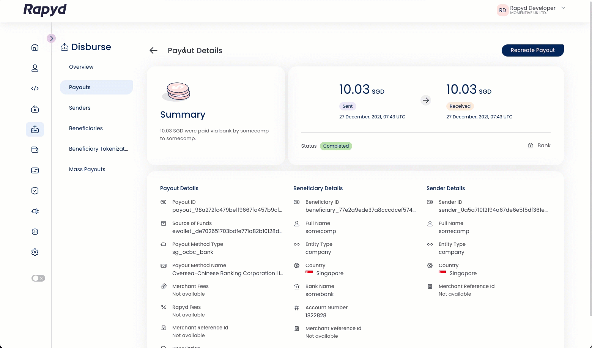
Task: Click the Rapyd Fees percent icon
Action: click(x=164, y=307)
